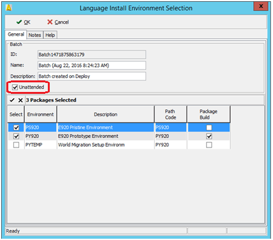This screenshot has width=273, height=240.
Task: Check the Select box for PYTEMP
Action: [16, 145]
